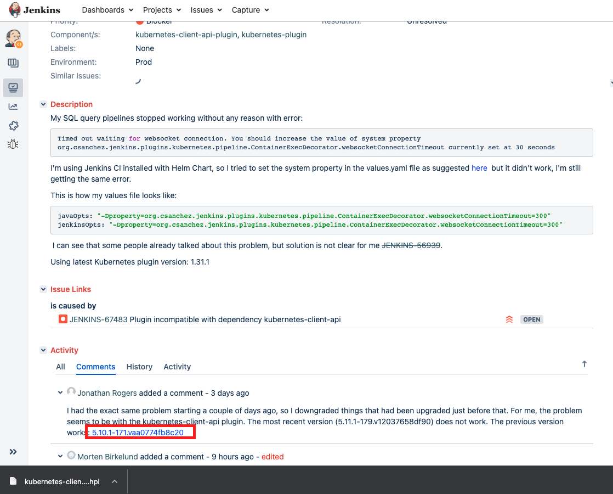Switch to the History tab
Viewport: 613px width, 494px height.
click(139, 367)
